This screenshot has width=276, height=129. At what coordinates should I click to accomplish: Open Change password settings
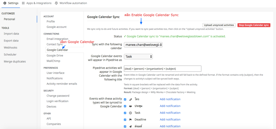click(58, 96)
